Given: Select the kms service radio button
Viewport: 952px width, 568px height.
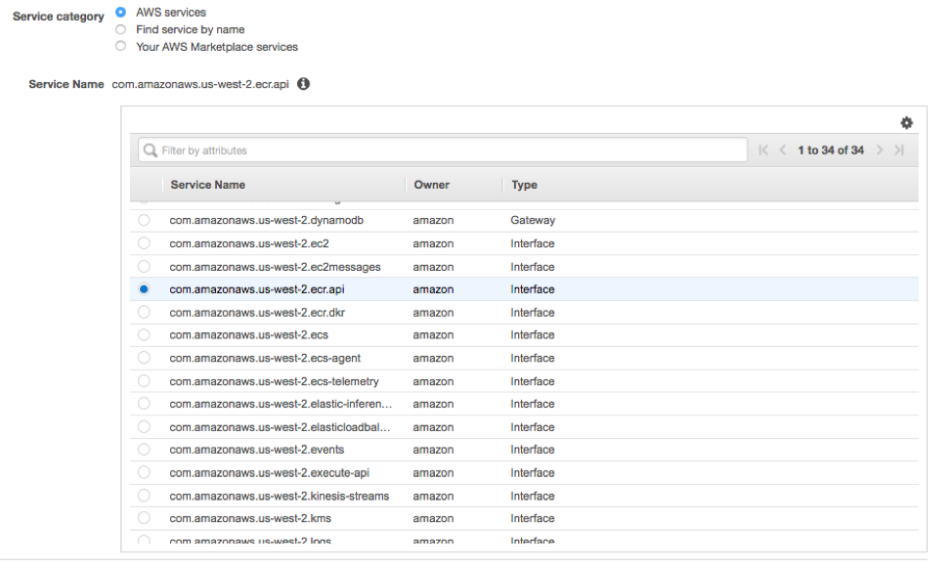Looking at the screenshot, I should [x=144, y=518].
